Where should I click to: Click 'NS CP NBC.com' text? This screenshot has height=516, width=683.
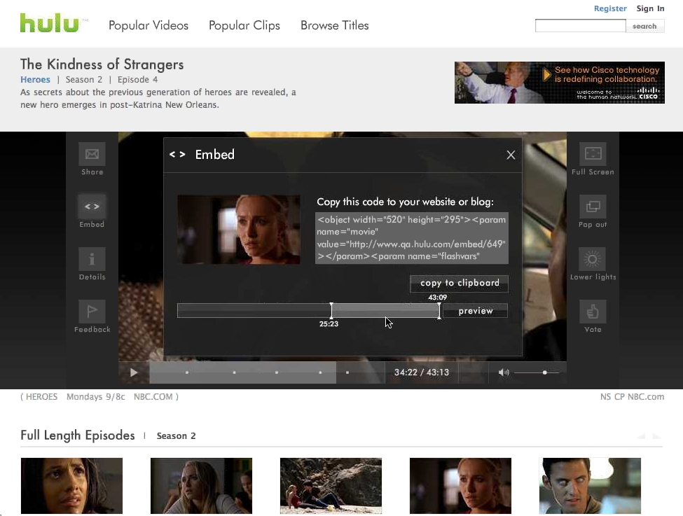click(x=632, y=397)
